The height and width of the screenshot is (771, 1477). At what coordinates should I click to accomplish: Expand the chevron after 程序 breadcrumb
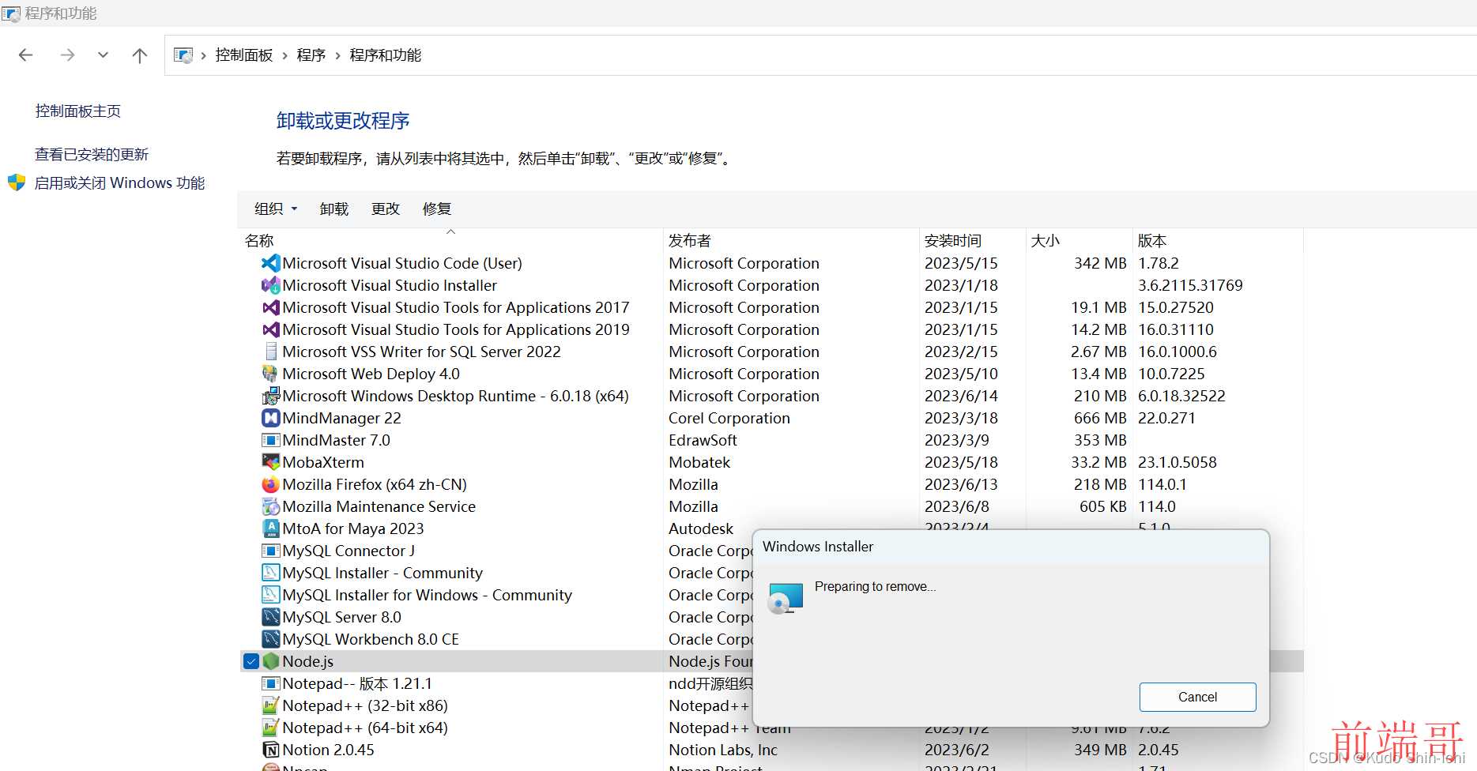(x=337, y=55)
